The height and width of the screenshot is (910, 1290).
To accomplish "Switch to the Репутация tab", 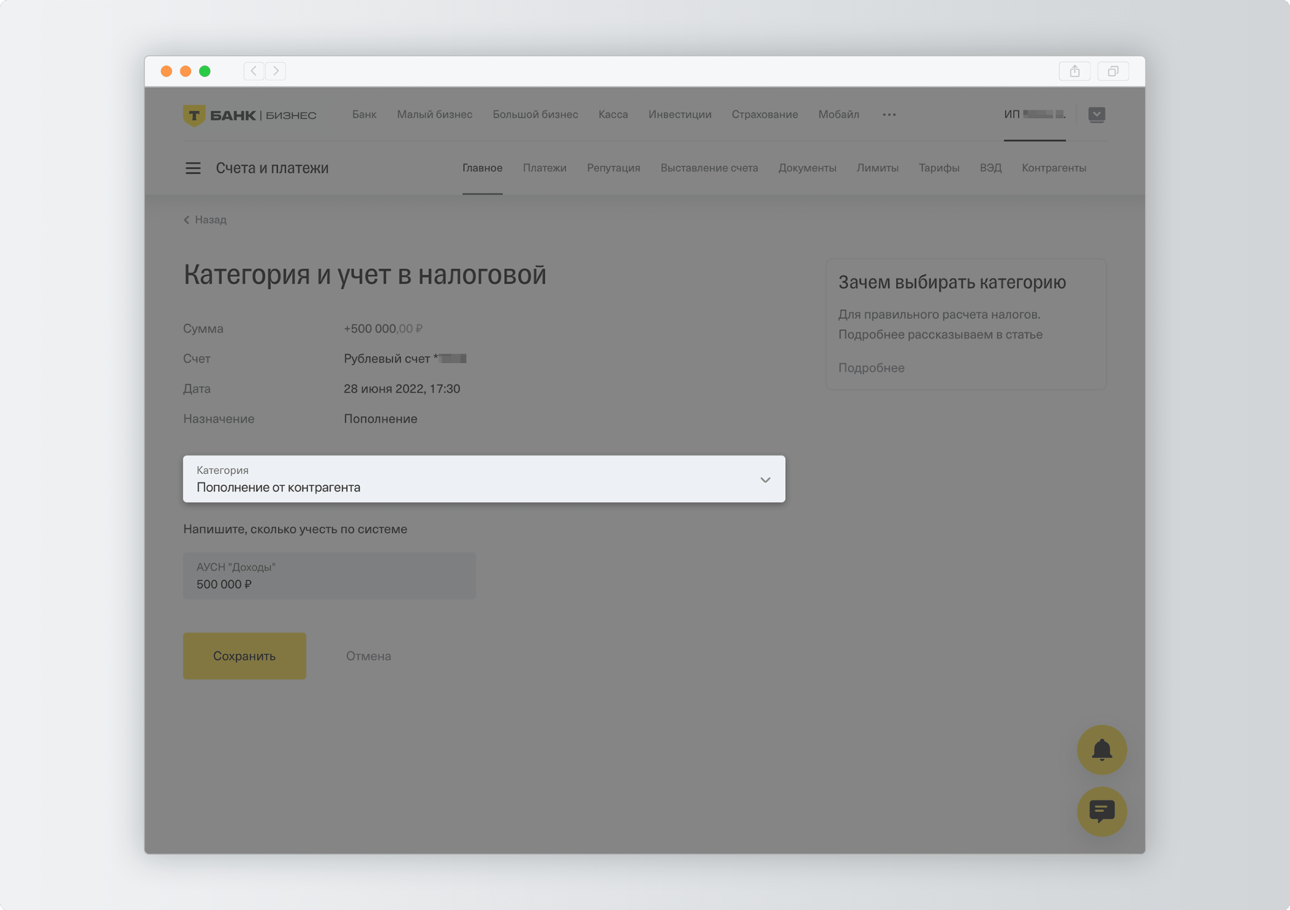I will click(613, 168).
